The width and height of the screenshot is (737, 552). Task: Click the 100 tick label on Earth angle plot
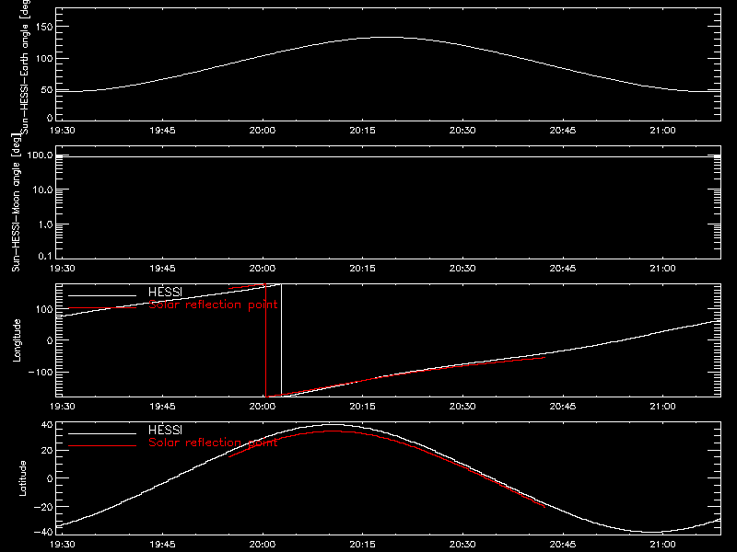click(x=44, y=59)
